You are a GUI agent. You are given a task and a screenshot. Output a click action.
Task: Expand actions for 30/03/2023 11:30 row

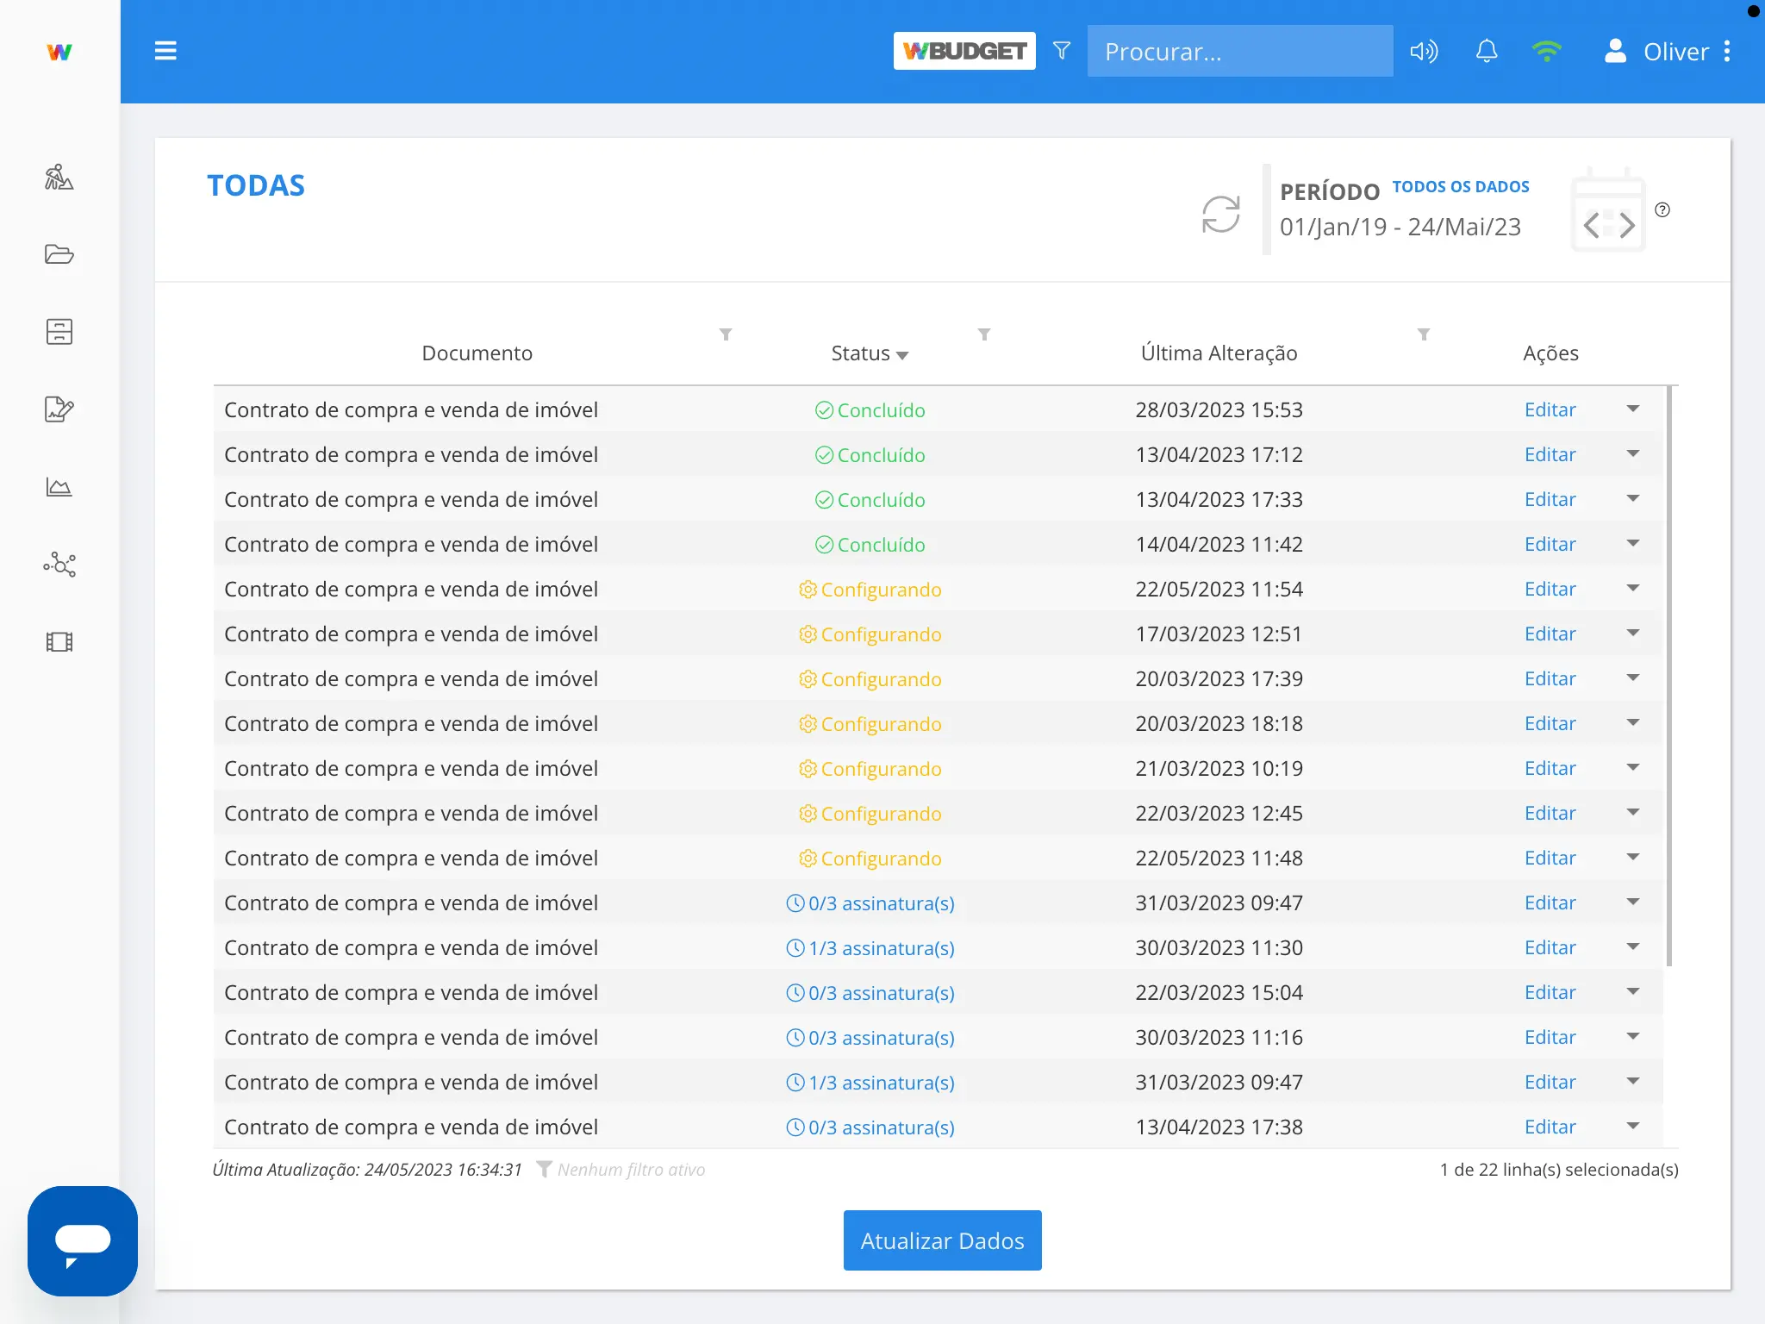(1633, 946)
